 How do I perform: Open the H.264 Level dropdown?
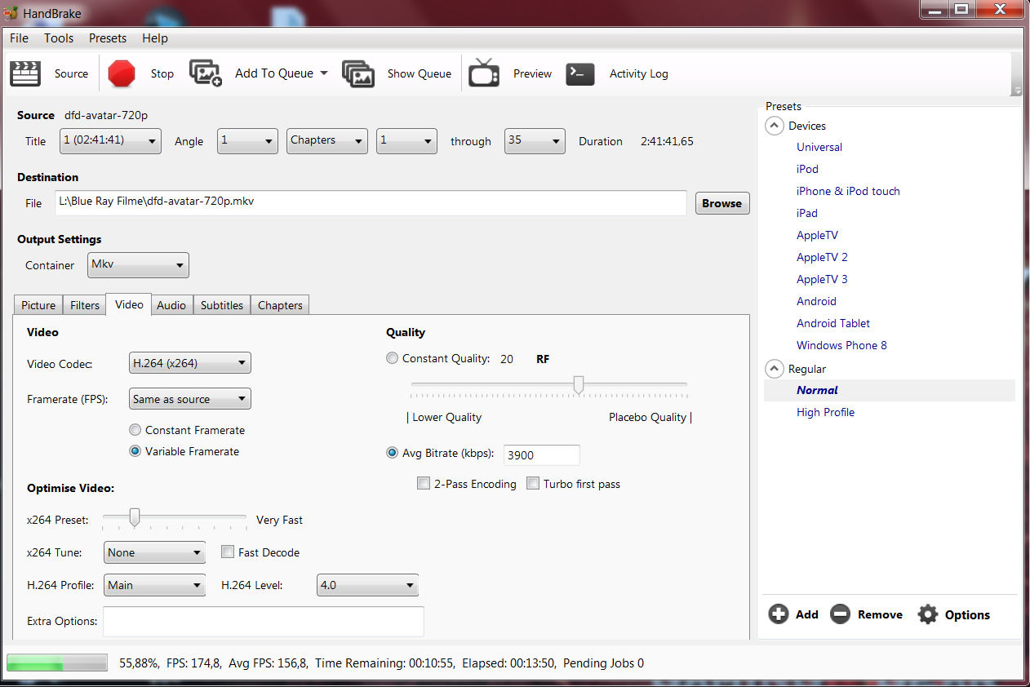point(368,585)
